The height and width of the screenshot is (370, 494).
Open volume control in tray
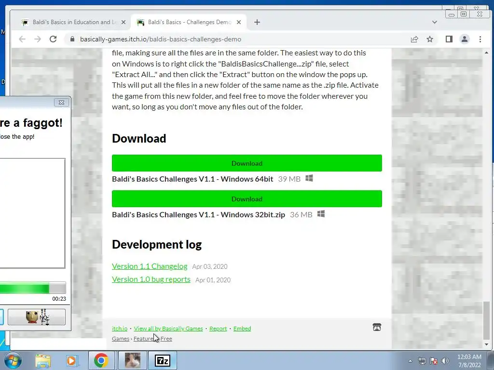[x=445, y=361]
